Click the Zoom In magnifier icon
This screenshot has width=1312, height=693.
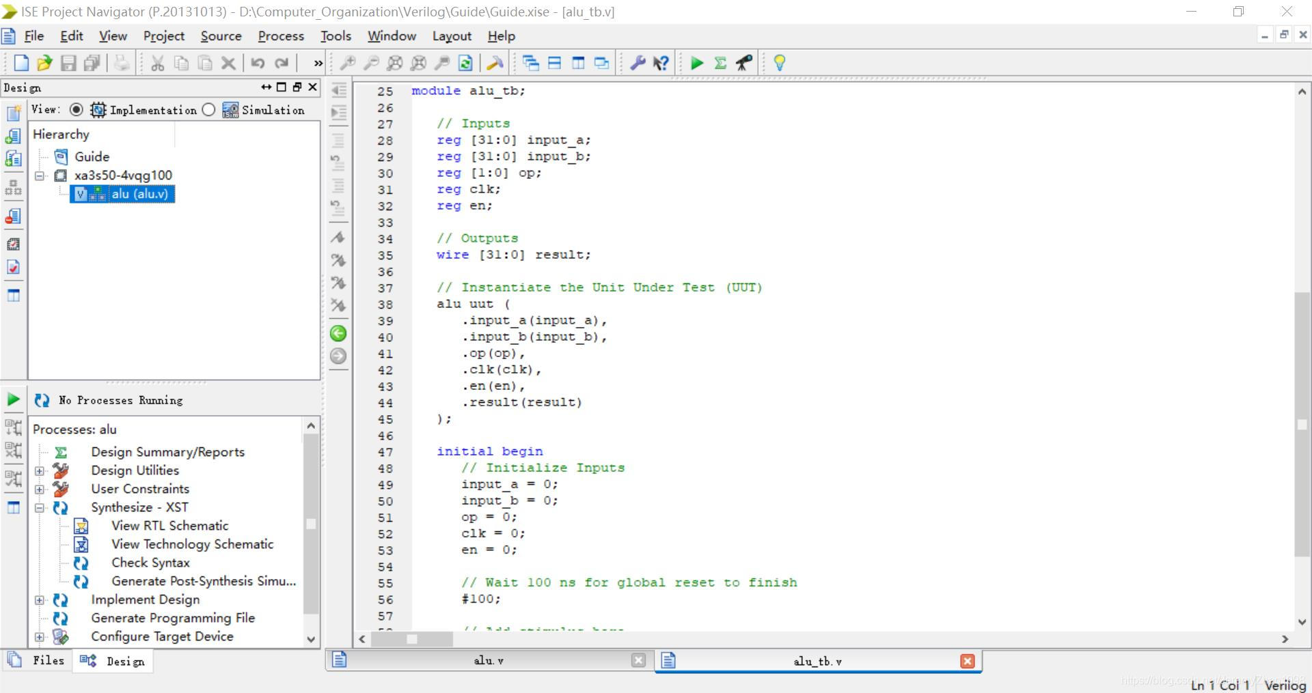pyautogui.click(x=348, y=63)
